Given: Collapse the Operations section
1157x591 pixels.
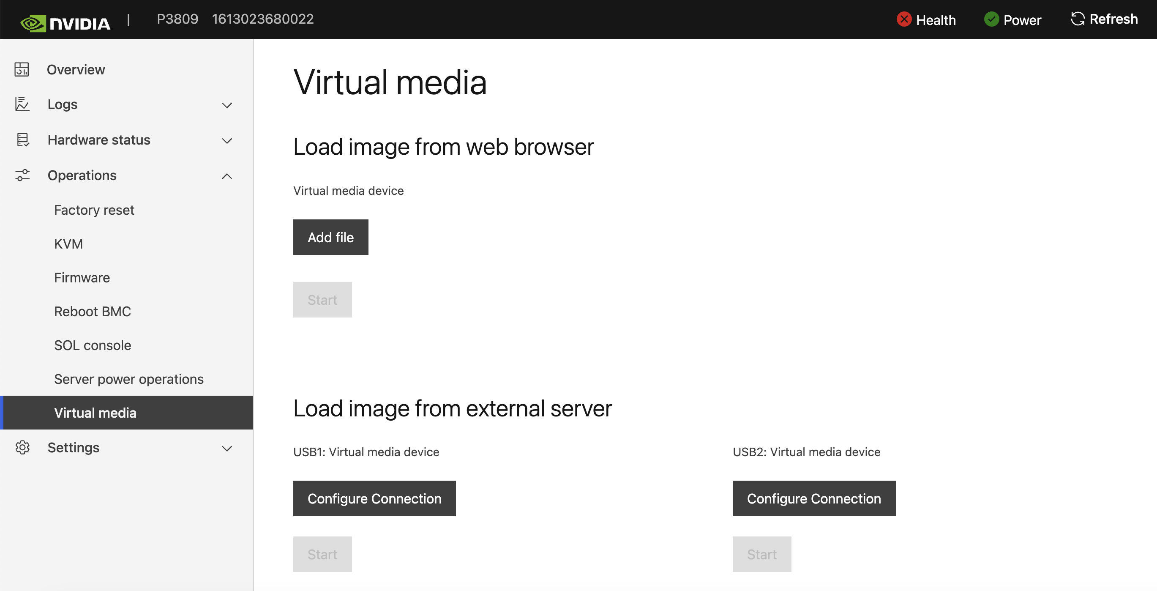Looking at the screenshot, I should (x=227, y=176).
